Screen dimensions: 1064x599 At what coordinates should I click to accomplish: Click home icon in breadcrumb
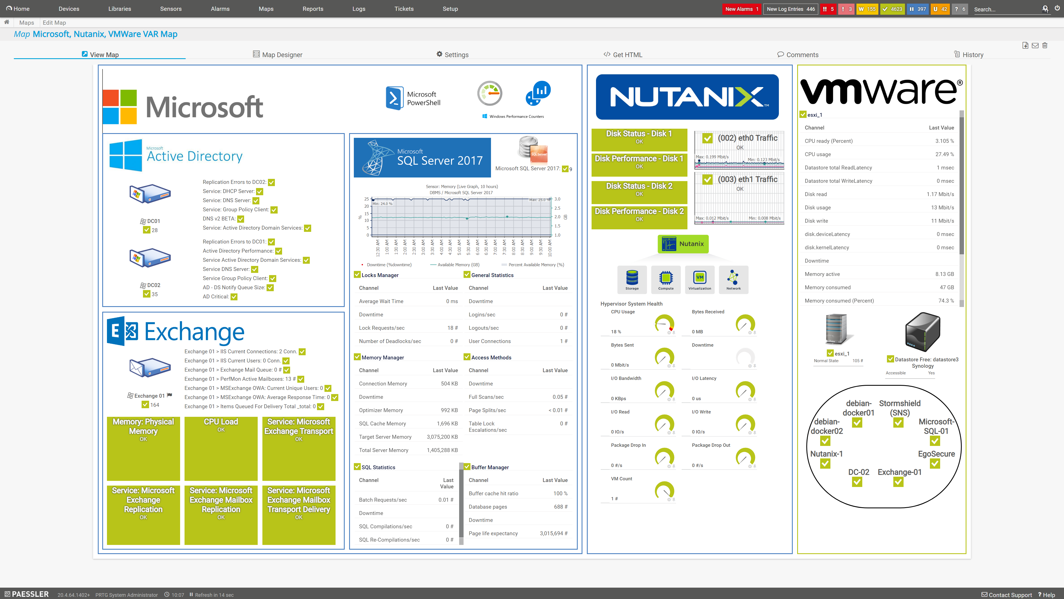coord(7,22)
